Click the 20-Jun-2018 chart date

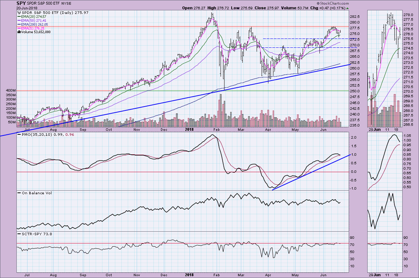tap(27, 8)
